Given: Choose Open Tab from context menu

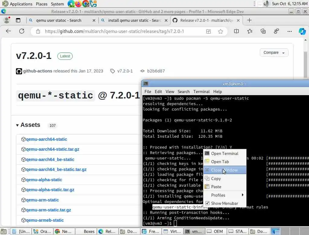Looking at the screenshot, I should pos(225,162).
